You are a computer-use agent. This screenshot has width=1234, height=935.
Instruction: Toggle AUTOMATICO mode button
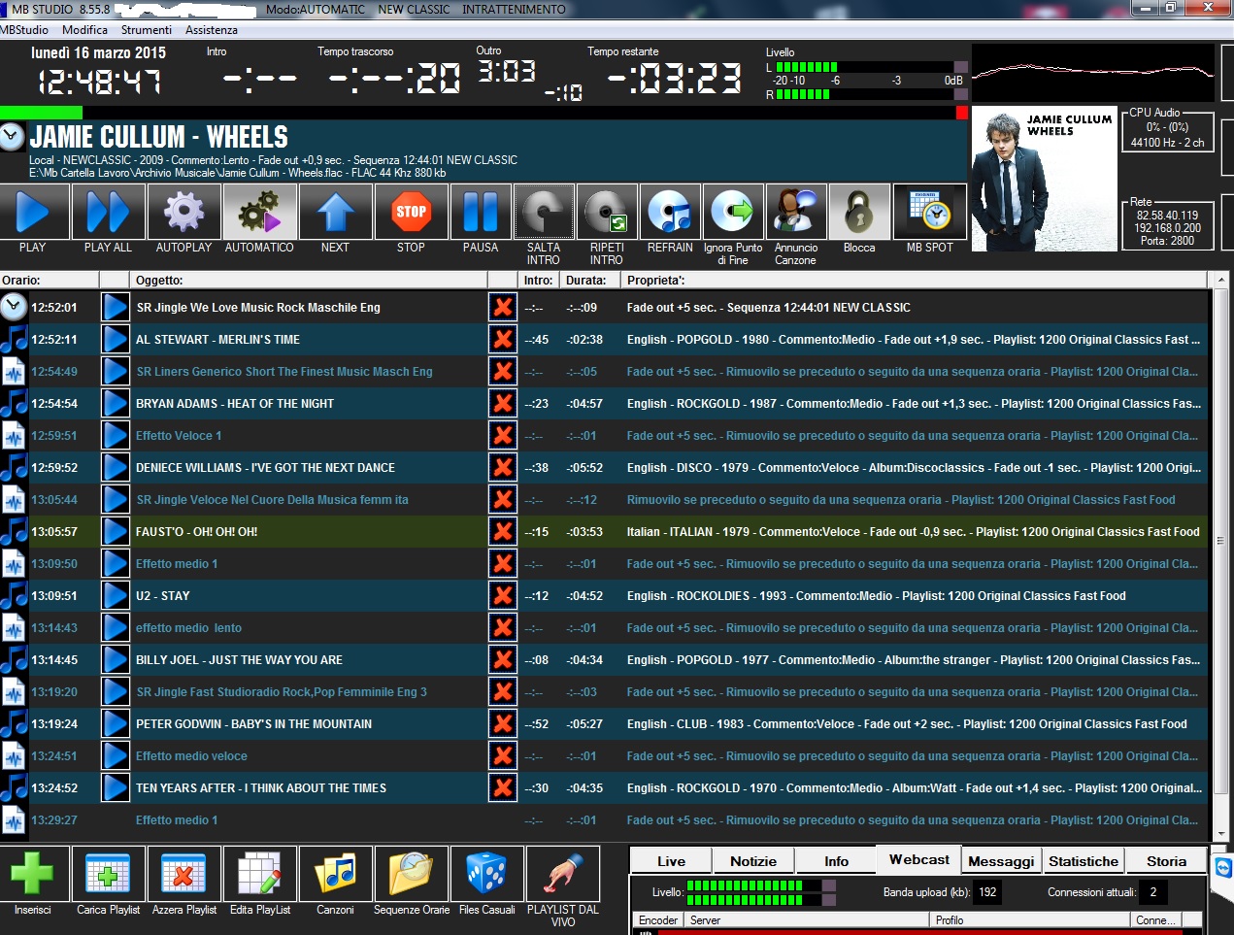click(259, 212)
